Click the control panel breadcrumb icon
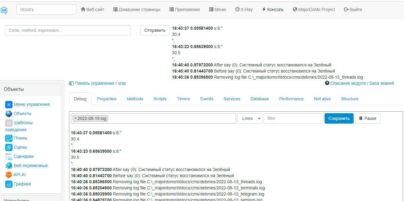This screenshot has width=404, height=201. [71, 83]
